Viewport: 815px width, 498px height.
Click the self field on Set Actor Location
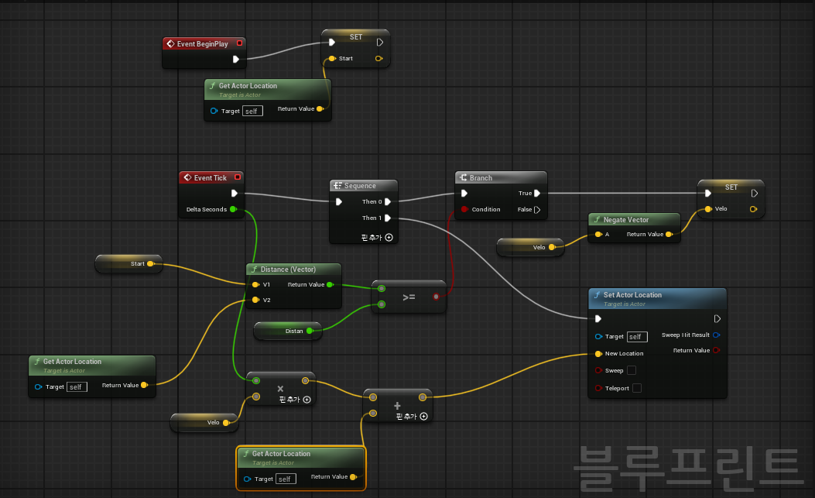coord(637,337)
